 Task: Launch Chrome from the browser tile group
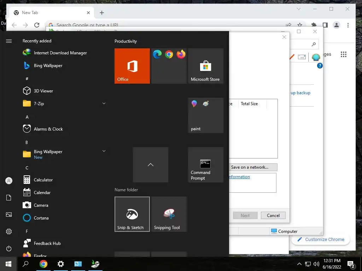click(169, 54)
